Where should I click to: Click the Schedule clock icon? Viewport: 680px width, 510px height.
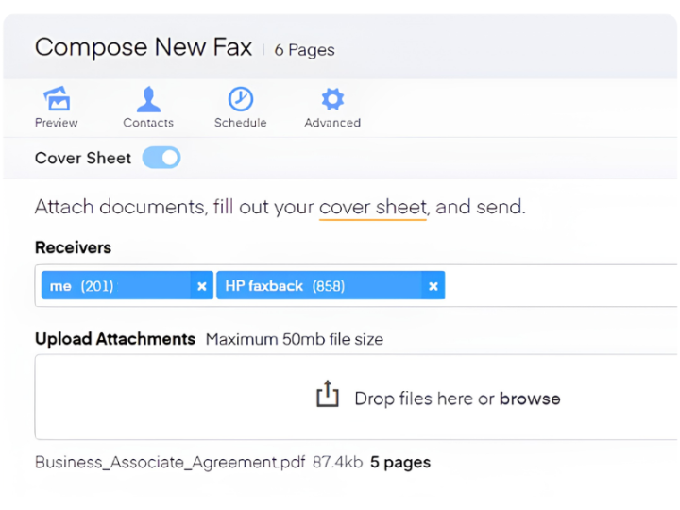click(x=241, y=99)
